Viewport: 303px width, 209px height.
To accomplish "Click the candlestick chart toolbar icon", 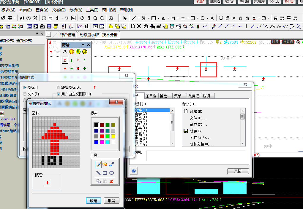I will coord(22,18).
